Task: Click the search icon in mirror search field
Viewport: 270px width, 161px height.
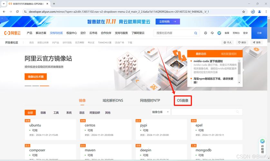Action: tap(238, 112)
